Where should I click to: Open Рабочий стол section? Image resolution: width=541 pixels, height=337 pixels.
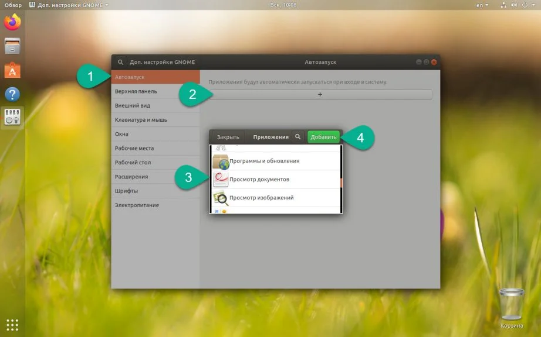pyautogui.click(x=155, y=162)
